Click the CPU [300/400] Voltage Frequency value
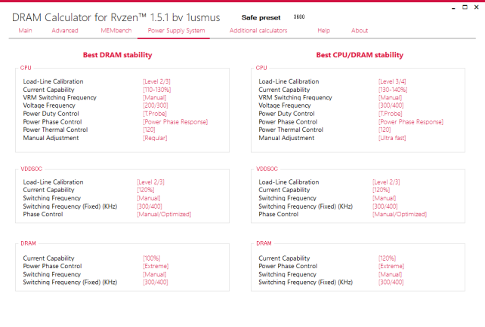Viewport: 485px width, 327px height. click(391, 105)
